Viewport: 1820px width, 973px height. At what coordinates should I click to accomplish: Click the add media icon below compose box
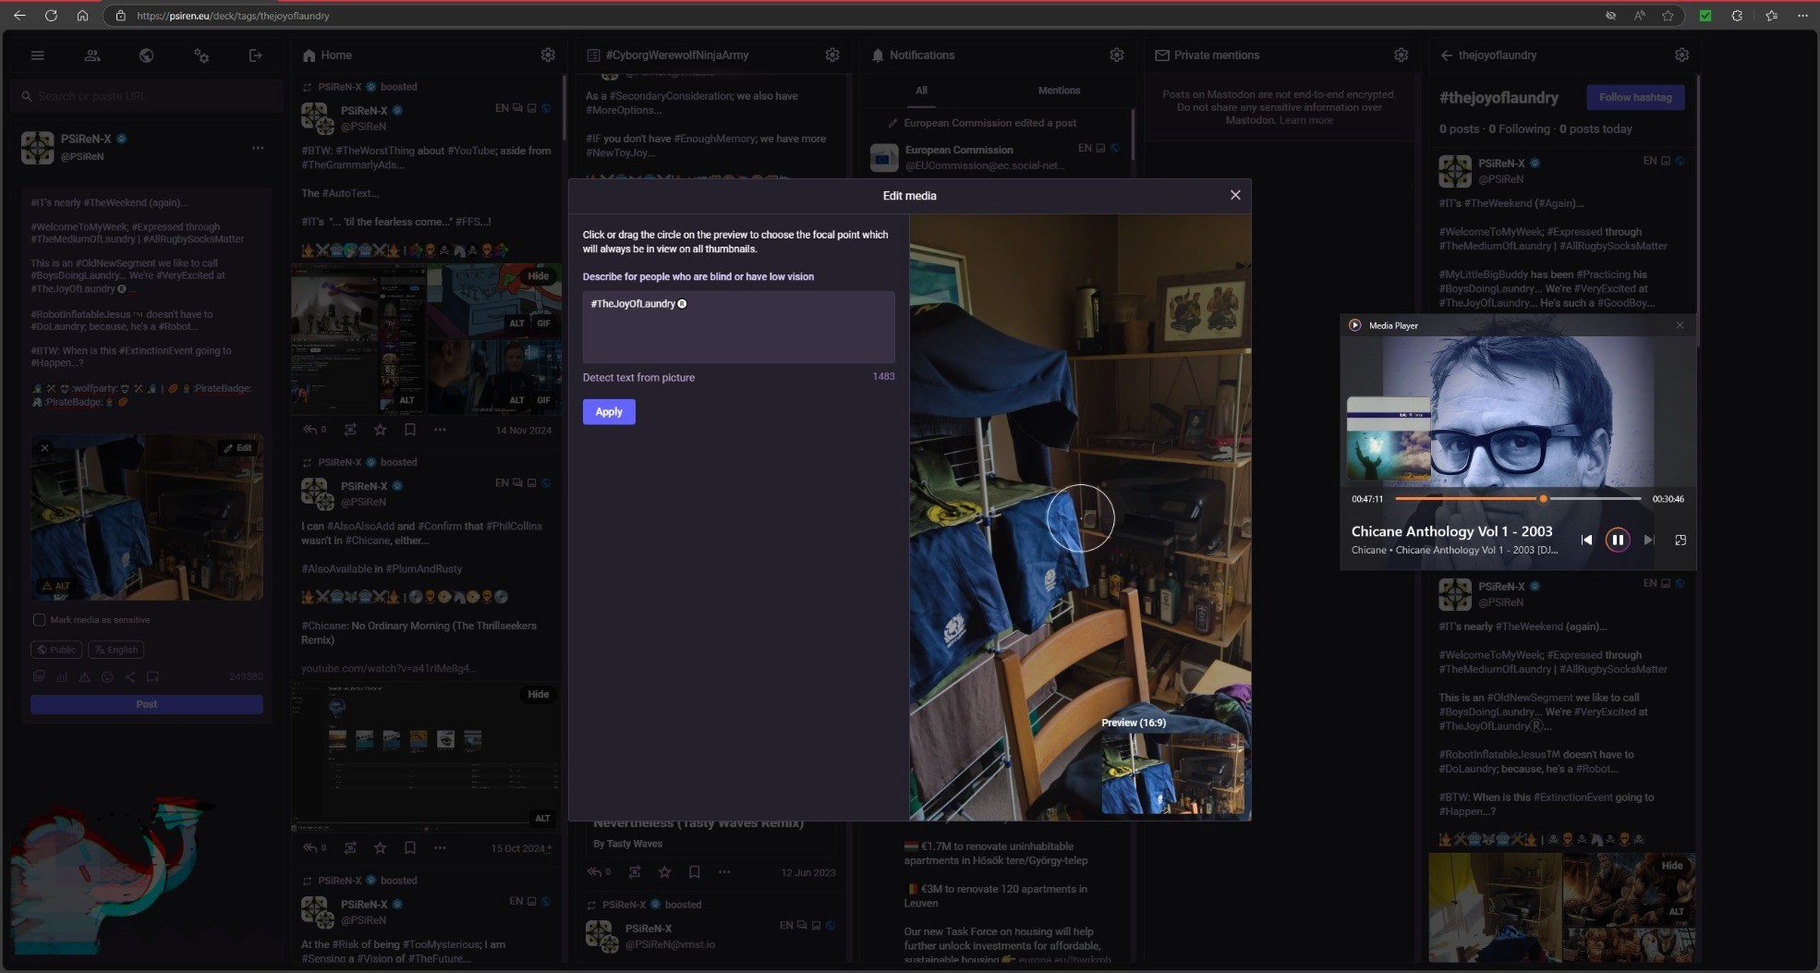[x=39, y=676]
